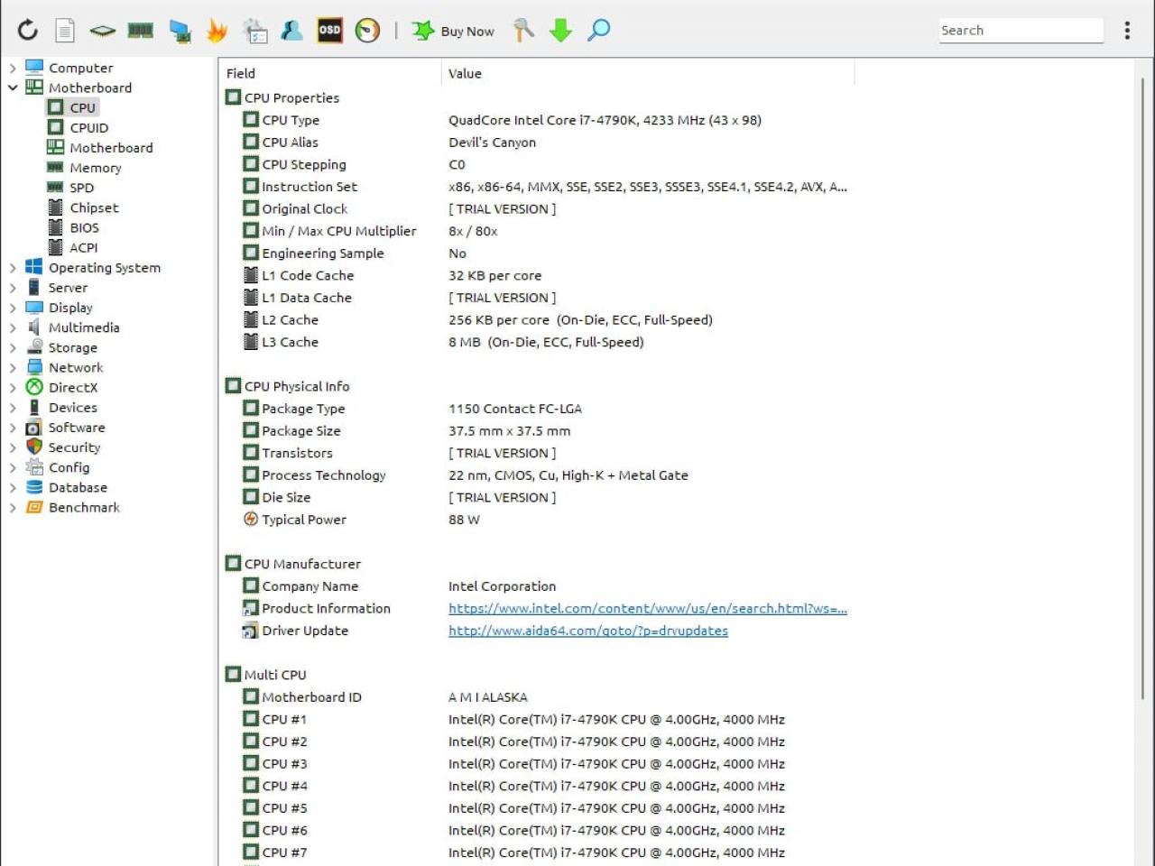The width and height of the screenshot is (1155, 866).
Task: Click the DirectX Xbox icon in sidebar
Action: [x=34, y=387]
